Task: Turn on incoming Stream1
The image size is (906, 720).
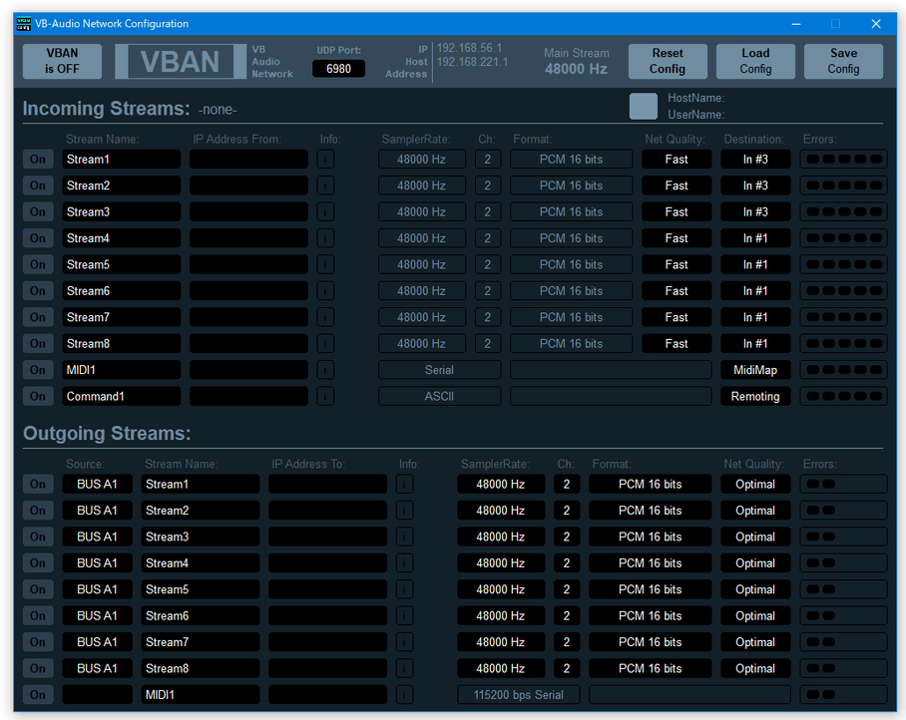Action: (38, 160)
